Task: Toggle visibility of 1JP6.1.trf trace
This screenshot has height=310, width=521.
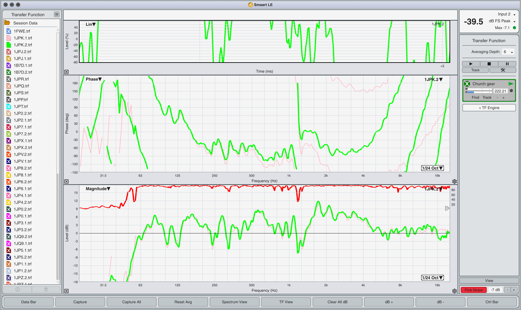Action: (9, 189)
